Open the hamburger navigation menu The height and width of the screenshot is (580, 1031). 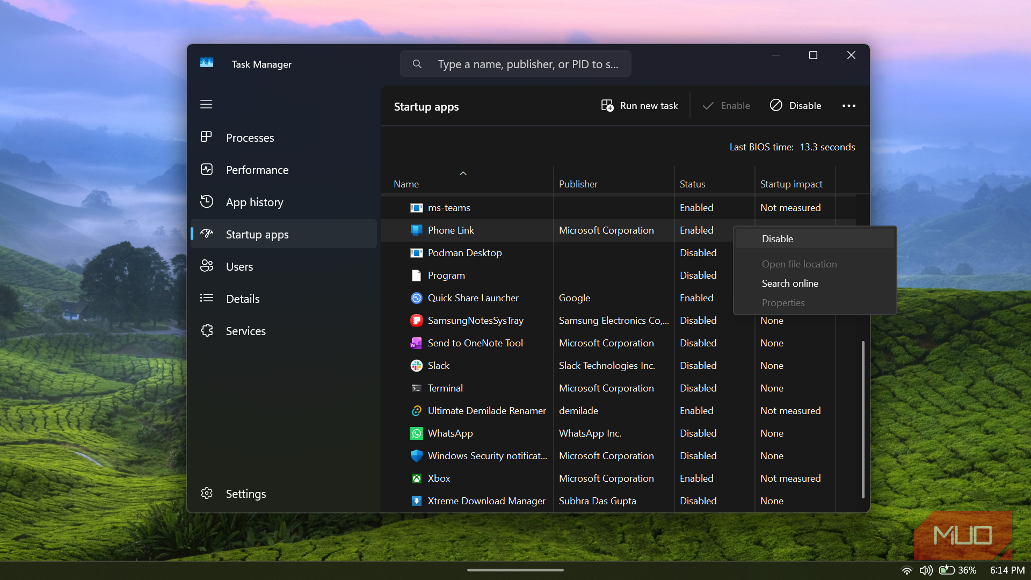206,104
